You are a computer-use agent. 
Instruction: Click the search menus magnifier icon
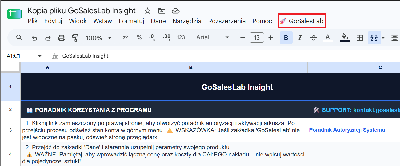click(x=19, y=38)
